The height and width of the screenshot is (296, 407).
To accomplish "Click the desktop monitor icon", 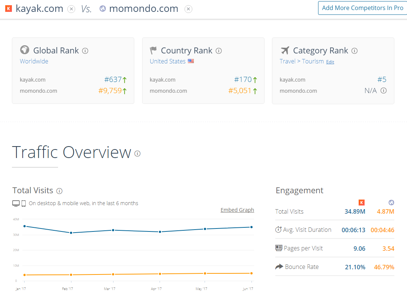I will pos(16,204).
